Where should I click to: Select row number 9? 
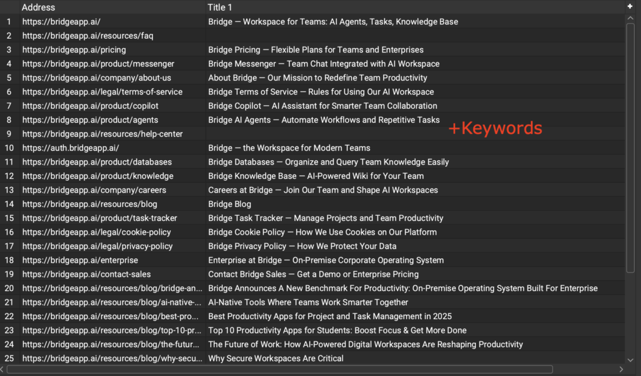point(9,134)
